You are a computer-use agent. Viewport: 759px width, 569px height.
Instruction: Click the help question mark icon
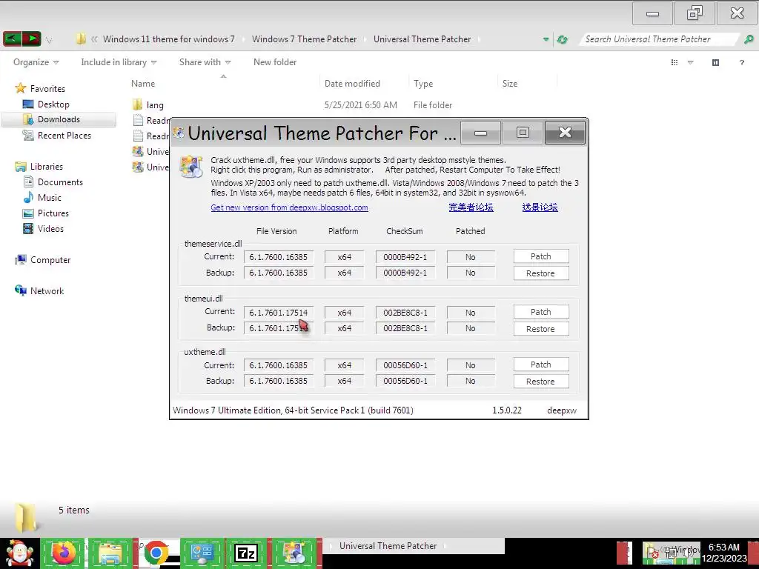point(741,62)
